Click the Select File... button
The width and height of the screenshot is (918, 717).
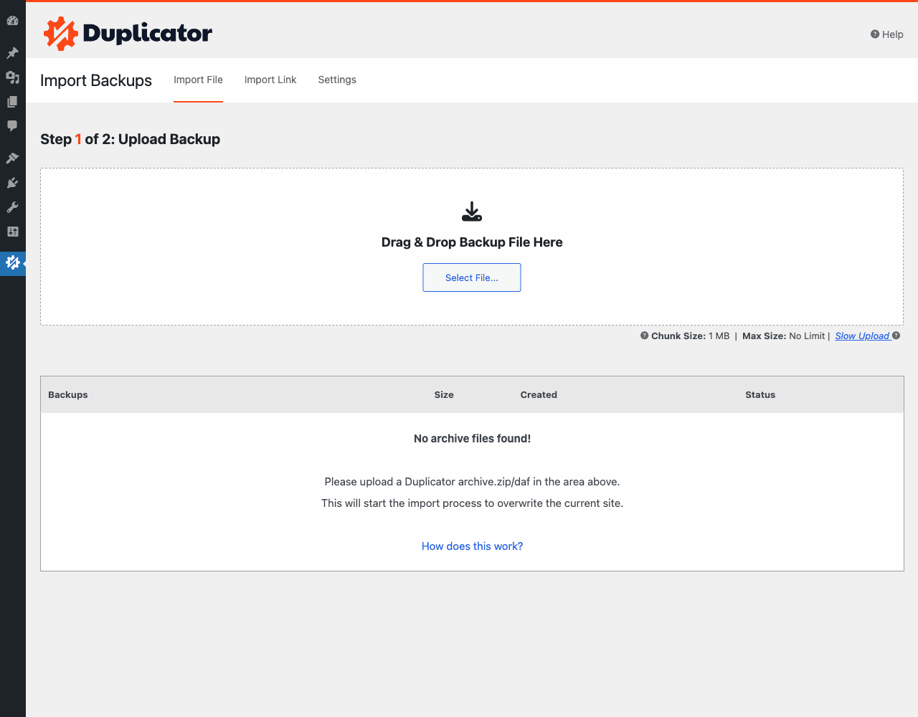click(472, 277)
